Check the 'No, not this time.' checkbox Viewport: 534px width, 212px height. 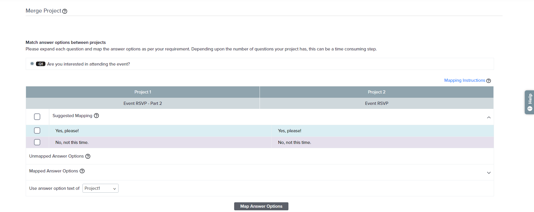point(37,142)
